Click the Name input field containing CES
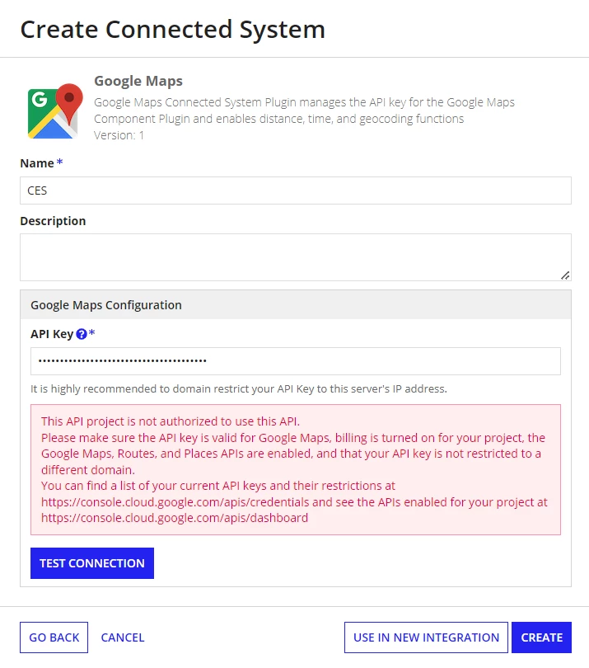The height and width of the screenshot is (668, 589). click(x=296, y=191)
